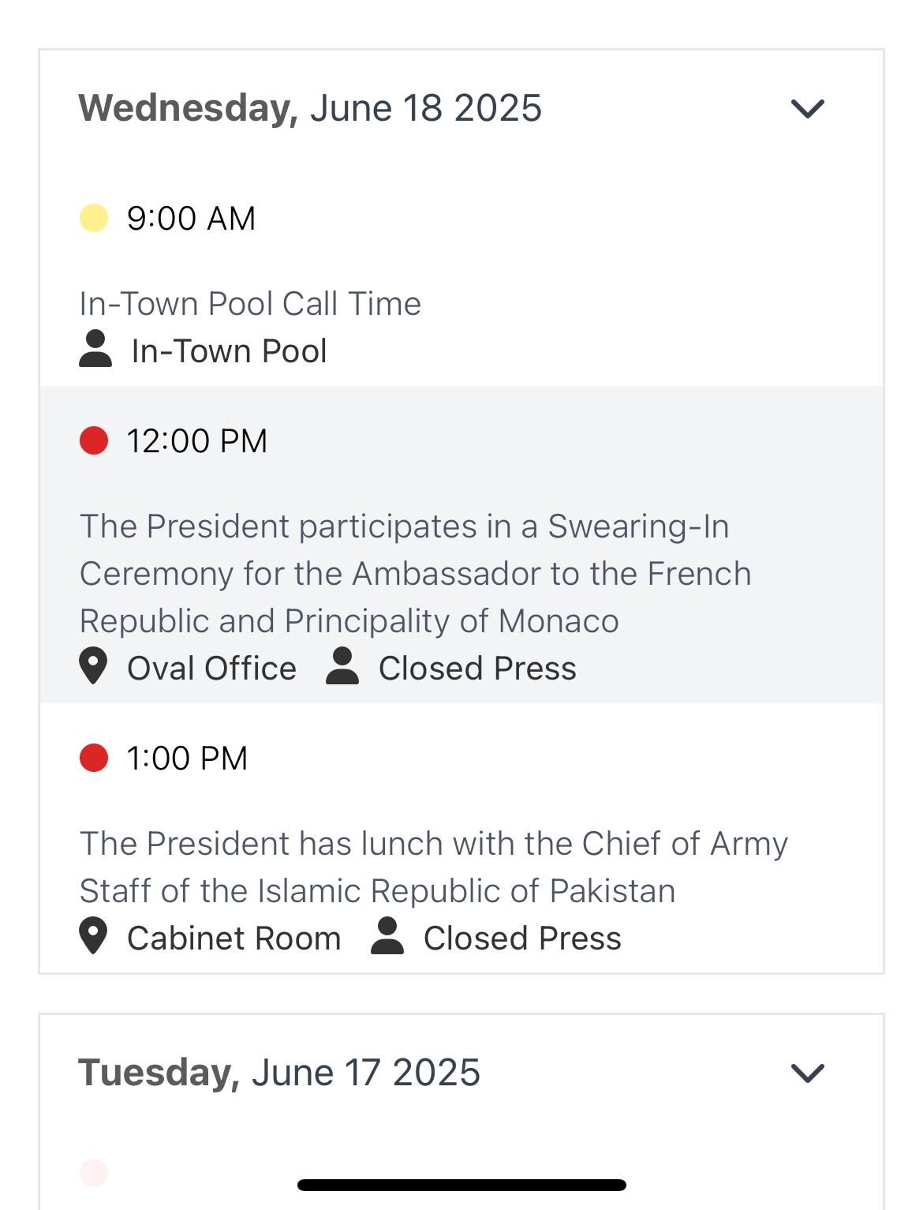
Task: Click the yellow dot at 9:00 AM
Action: coord(94,218)
